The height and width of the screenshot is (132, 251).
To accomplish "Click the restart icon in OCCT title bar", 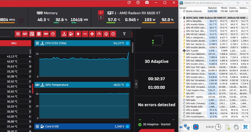I will (x=129, y=3).
